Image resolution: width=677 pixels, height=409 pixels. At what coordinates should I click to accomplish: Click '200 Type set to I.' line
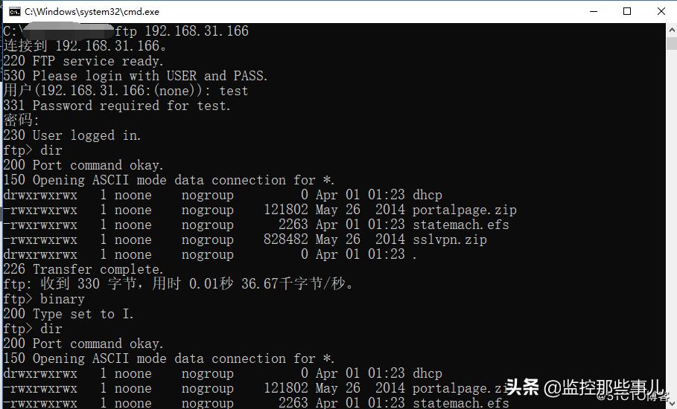pos(69,314)
